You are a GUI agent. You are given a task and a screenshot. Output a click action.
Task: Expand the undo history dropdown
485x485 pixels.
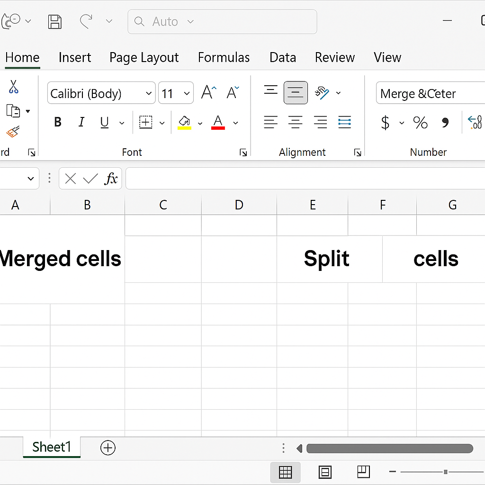pos(109,21)
